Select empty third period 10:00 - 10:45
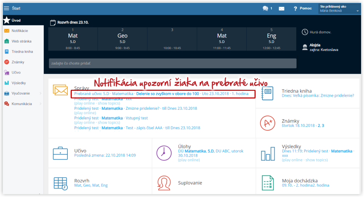364x197 pixels. click(172, 39)
